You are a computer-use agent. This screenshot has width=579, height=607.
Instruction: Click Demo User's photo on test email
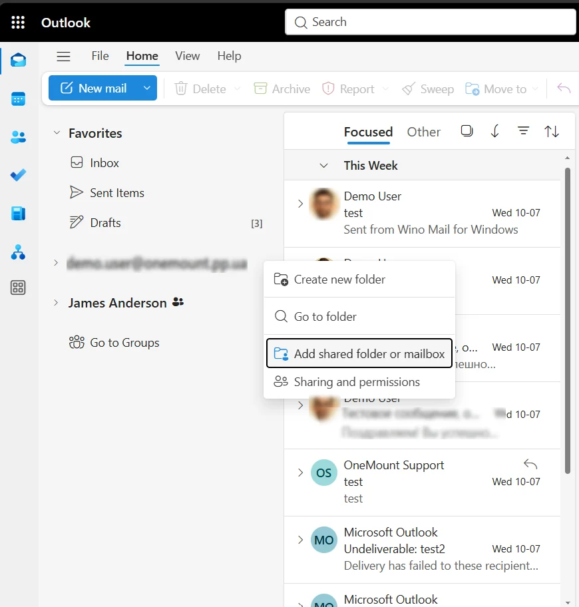324,204
